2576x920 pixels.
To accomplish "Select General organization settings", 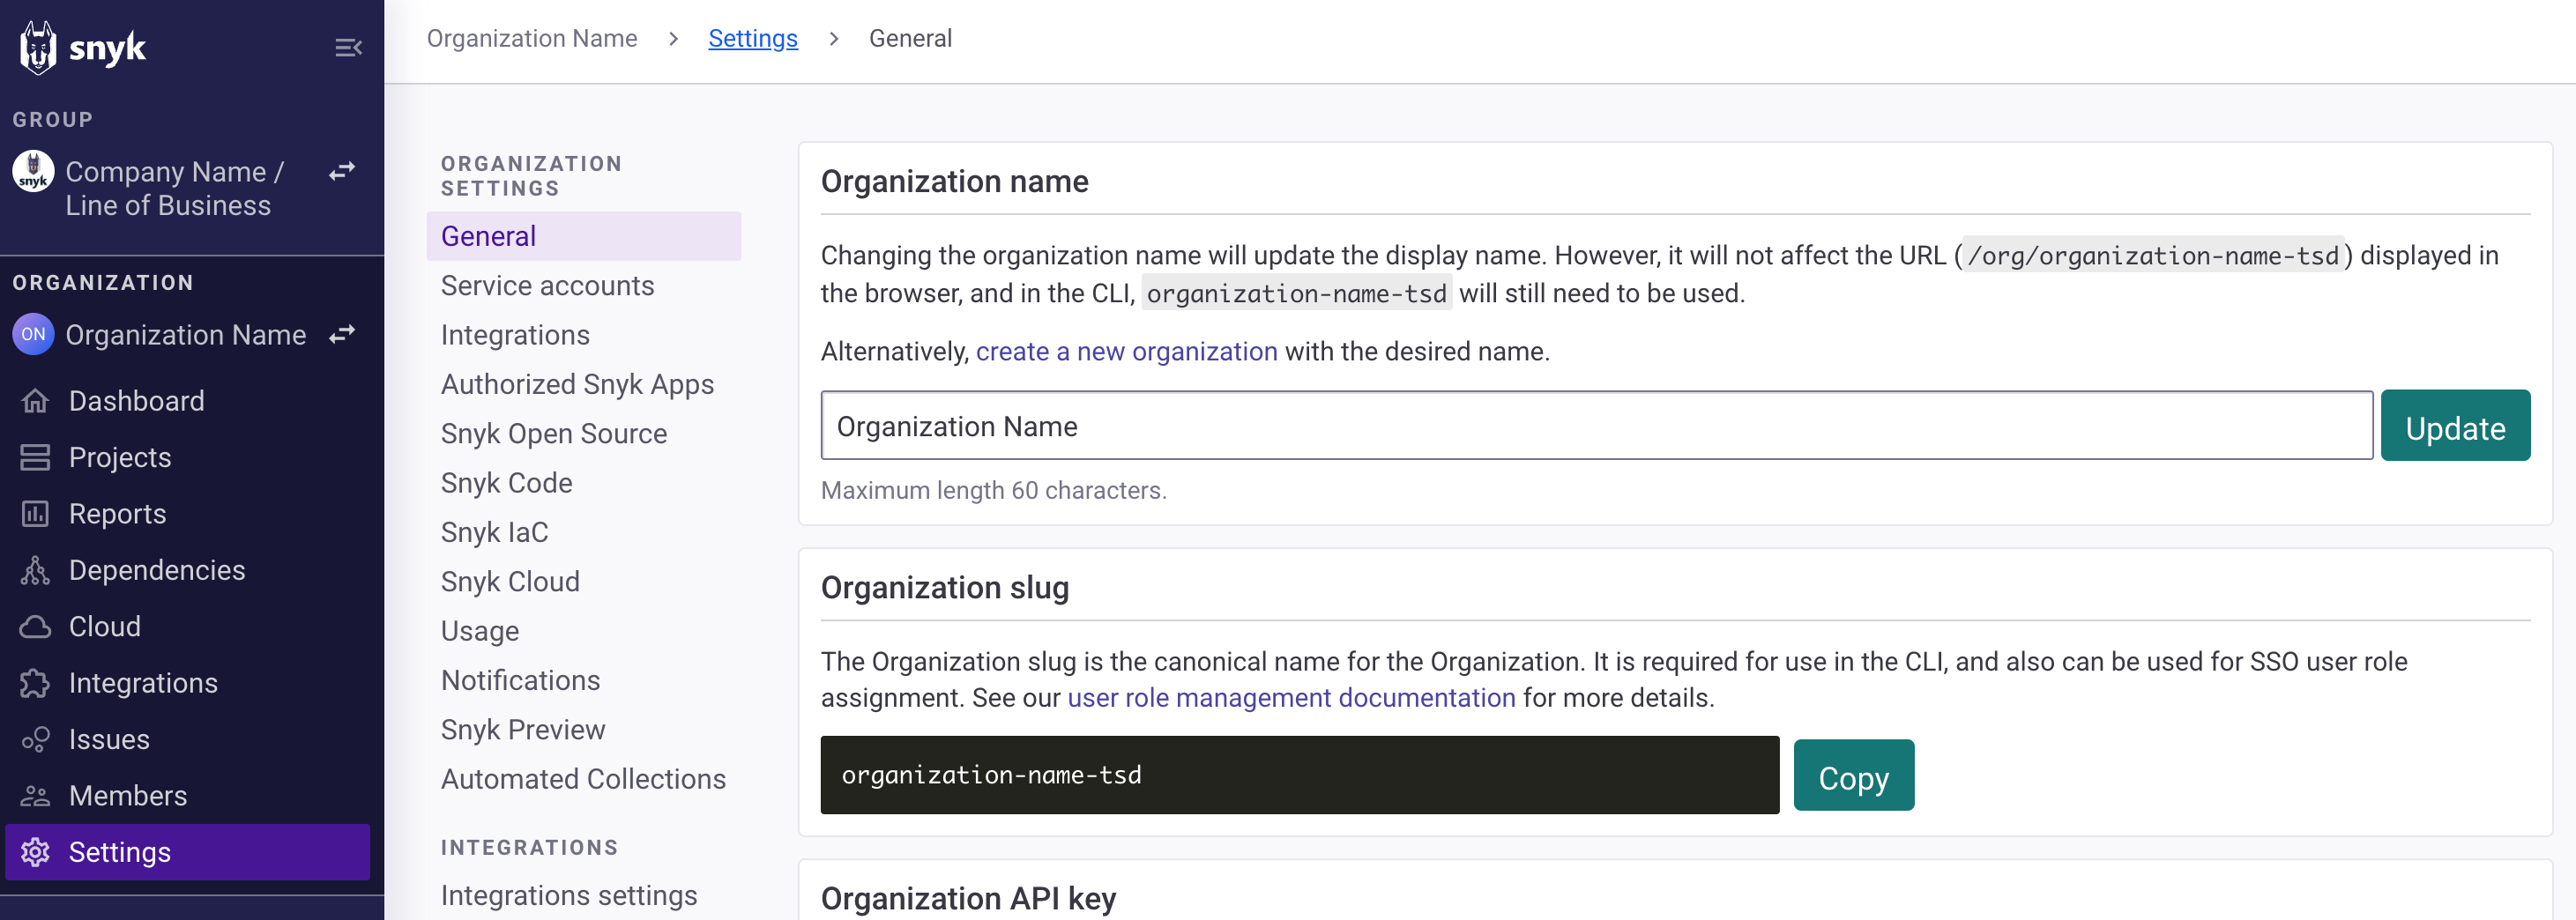I will point(583,236).
